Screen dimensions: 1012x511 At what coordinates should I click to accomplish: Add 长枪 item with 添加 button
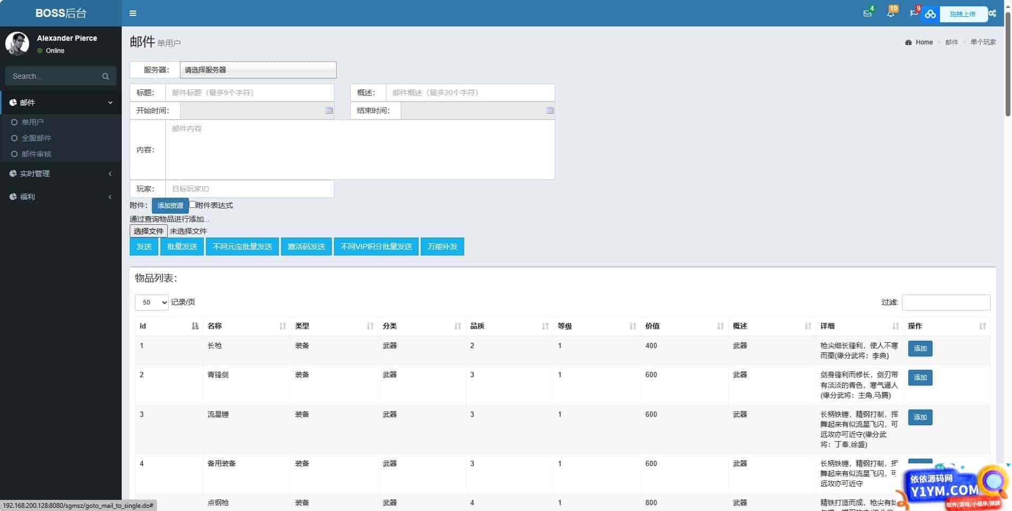coord(920,349)
